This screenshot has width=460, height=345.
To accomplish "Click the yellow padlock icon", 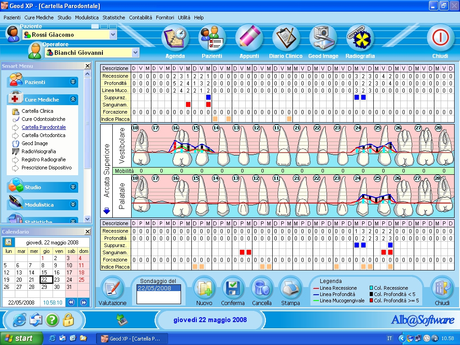I will click(x=68, y=320).
